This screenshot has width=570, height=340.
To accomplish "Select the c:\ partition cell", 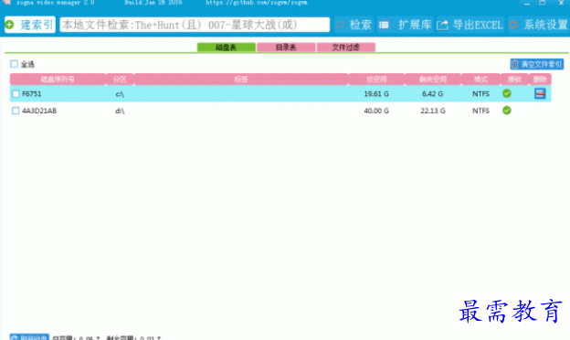I will pyautogui.click(x=120, y=94).
